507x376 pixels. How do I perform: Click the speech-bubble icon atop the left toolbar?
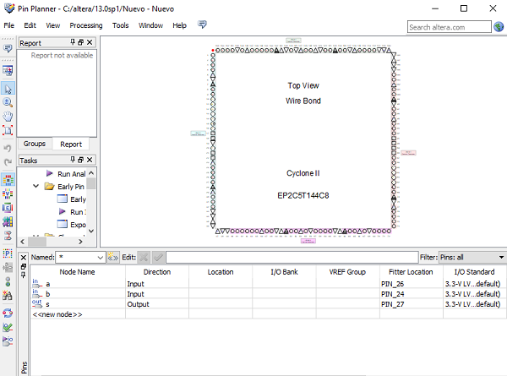point(8,48)
